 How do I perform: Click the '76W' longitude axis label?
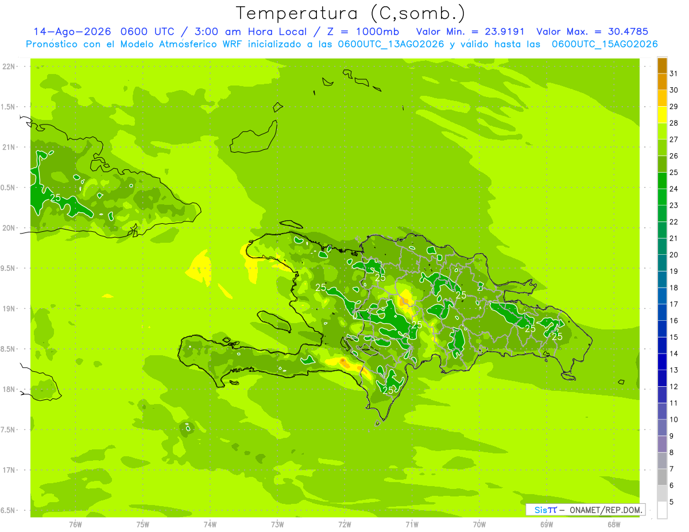click(x=75, y=525)
